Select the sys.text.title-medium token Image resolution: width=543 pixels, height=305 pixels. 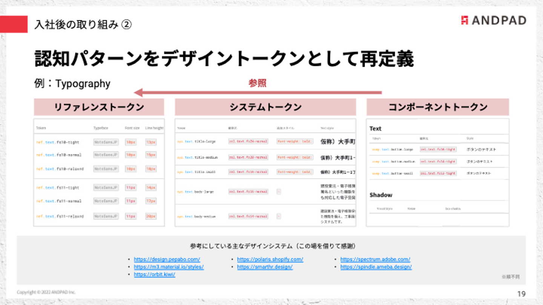[197, 157]
